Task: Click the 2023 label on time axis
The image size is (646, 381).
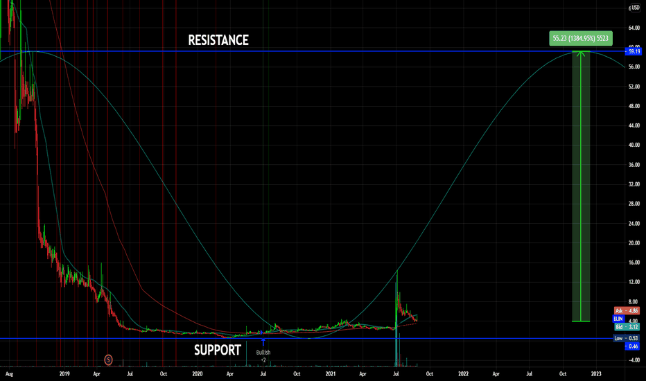Action: pyautogui.click(x=596, y=374)
